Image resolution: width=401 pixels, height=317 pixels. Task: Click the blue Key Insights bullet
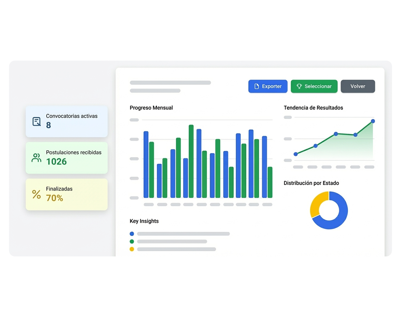[x=132, y=234]
